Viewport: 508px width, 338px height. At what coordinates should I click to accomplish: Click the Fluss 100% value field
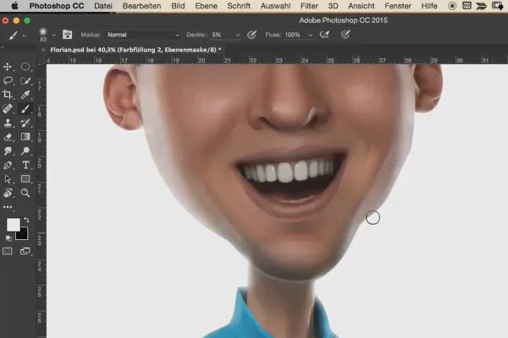click(292, 35)
